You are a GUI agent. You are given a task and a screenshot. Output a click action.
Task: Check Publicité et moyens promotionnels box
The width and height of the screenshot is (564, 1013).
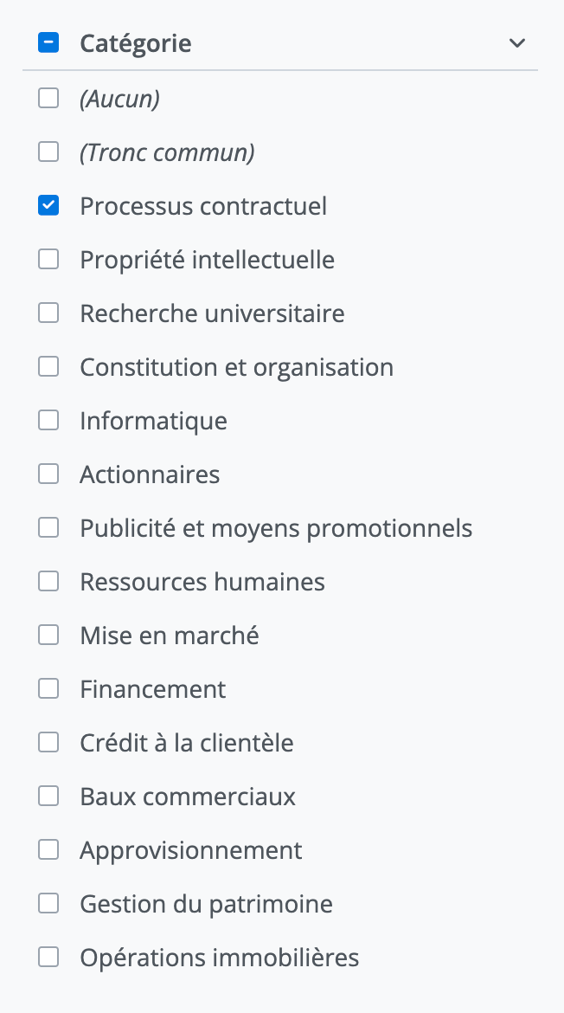(48, 528)
